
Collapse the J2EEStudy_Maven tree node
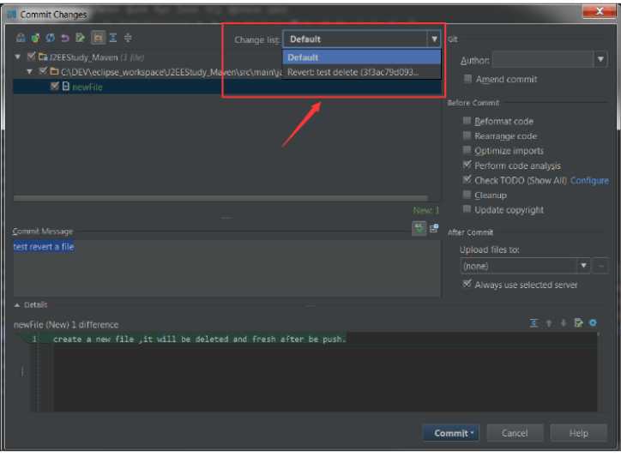click(19, 57)
